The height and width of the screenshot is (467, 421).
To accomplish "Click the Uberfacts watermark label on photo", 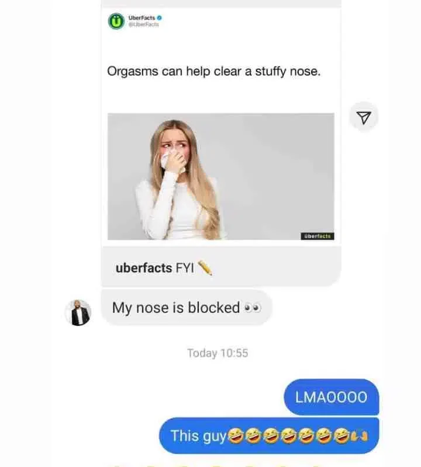I will click(318, 236).
